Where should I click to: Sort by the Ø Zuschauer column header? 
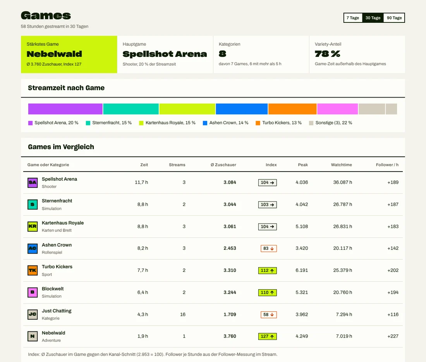(223, 165)
